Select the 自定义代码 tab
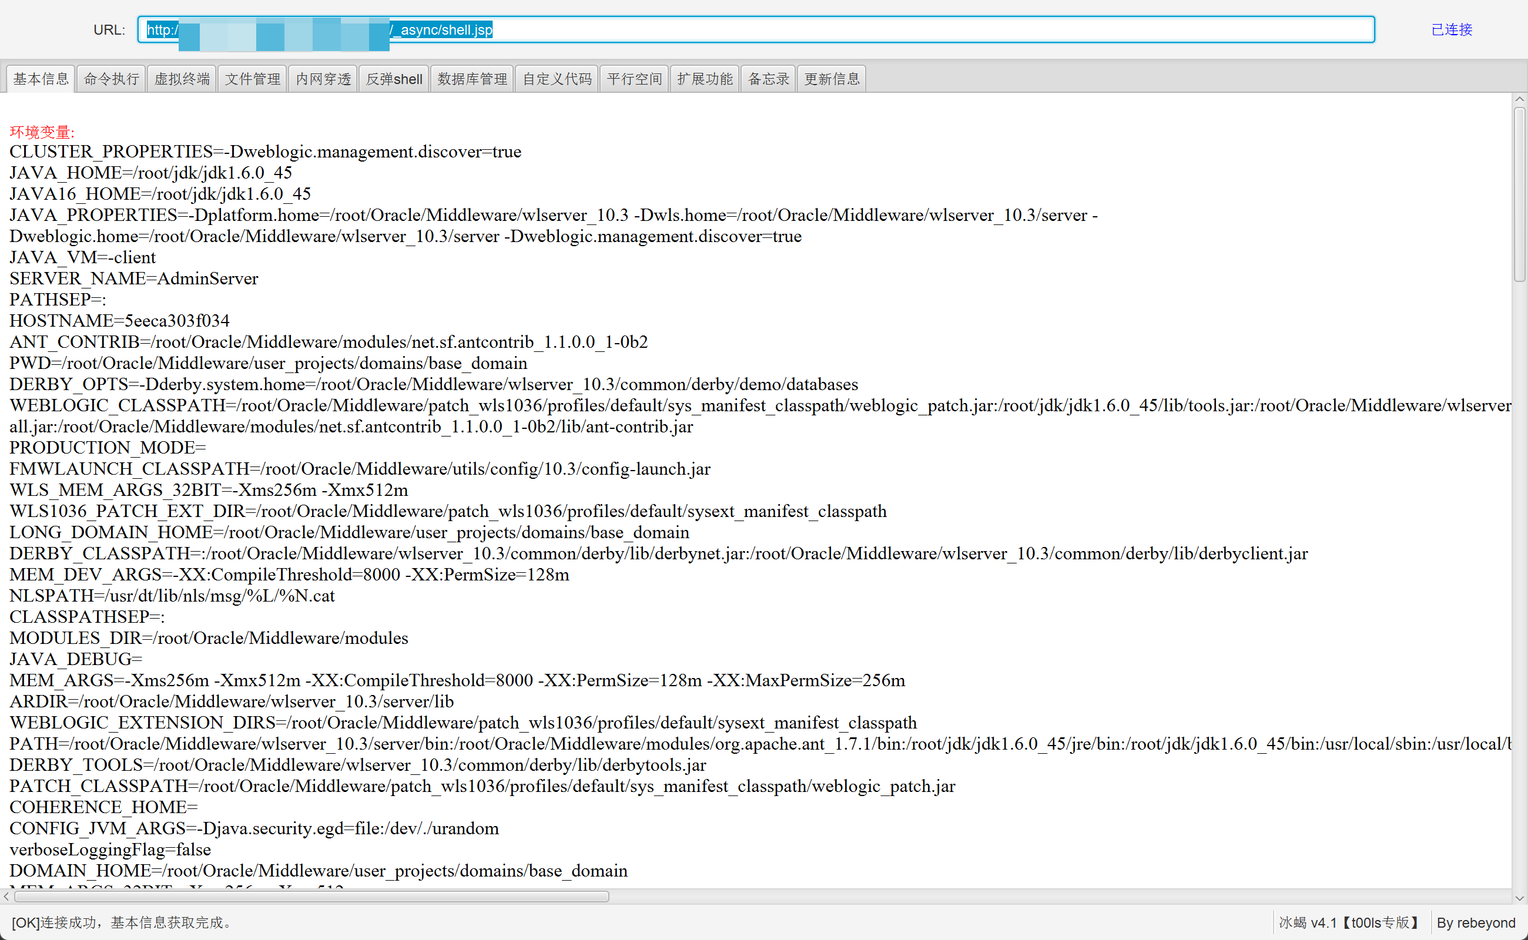Screen dimensions: 1528x940 click(557, 79)
